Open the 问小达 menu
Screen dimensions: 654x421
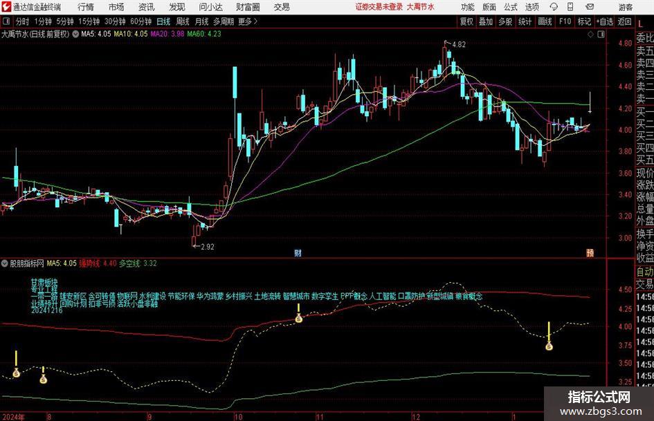coord(210,7)
